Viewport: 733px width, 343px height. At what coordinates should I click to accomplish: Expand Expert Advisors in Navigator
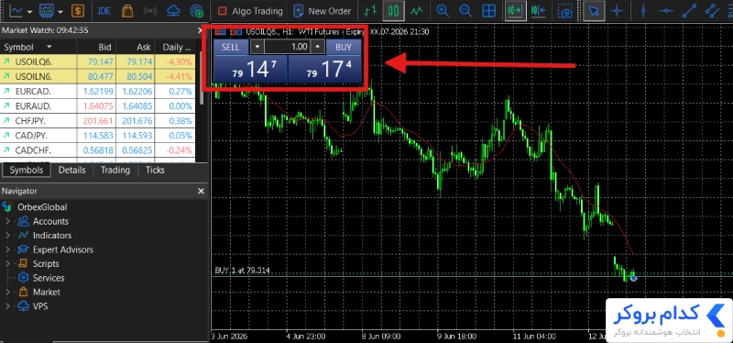coord(7,249)
